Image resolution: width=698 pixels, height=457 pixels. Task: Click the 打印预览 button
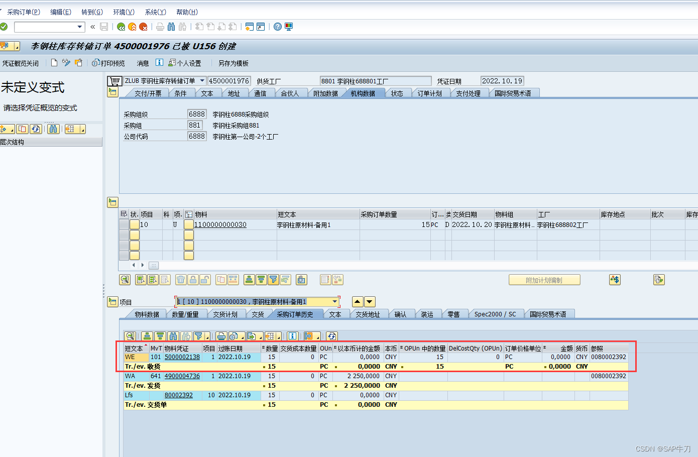click(108, 63)
